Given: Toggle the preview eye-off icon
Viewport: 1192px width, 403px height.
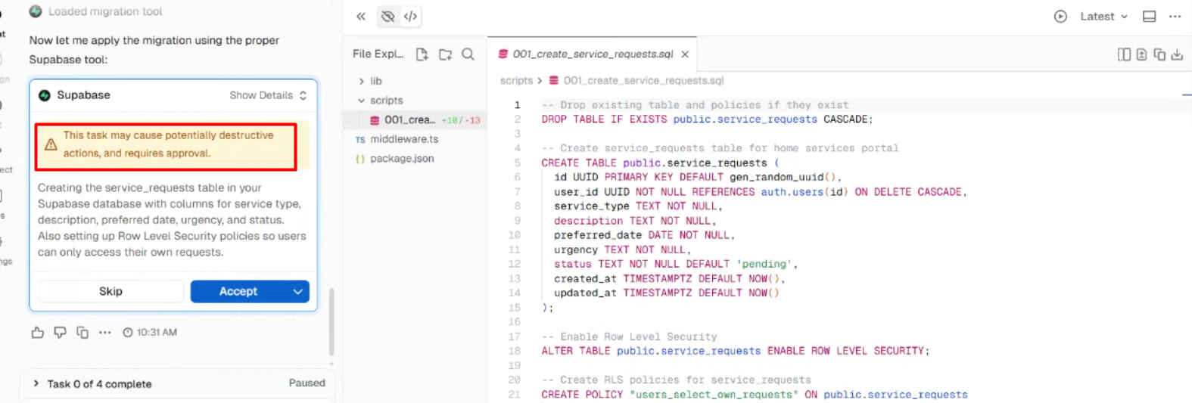Looking at the screenshot, I should [388, 17].
